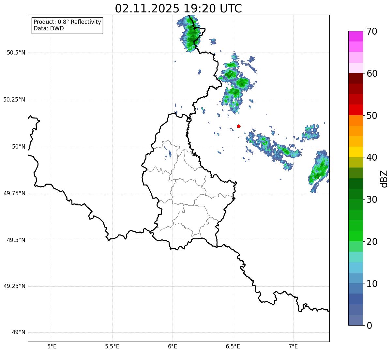This screenshot has width=392, height=353.
Task: Click the 50°N latitude label
Action: pyautogui.click(x=19, y=147)
